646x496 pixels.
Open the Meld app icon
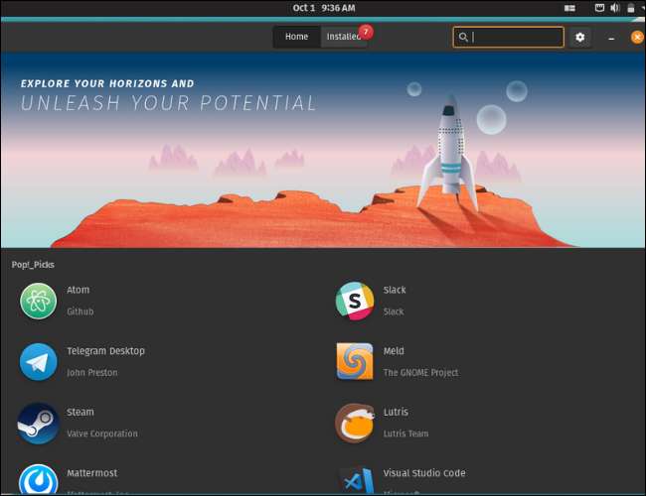355,361
